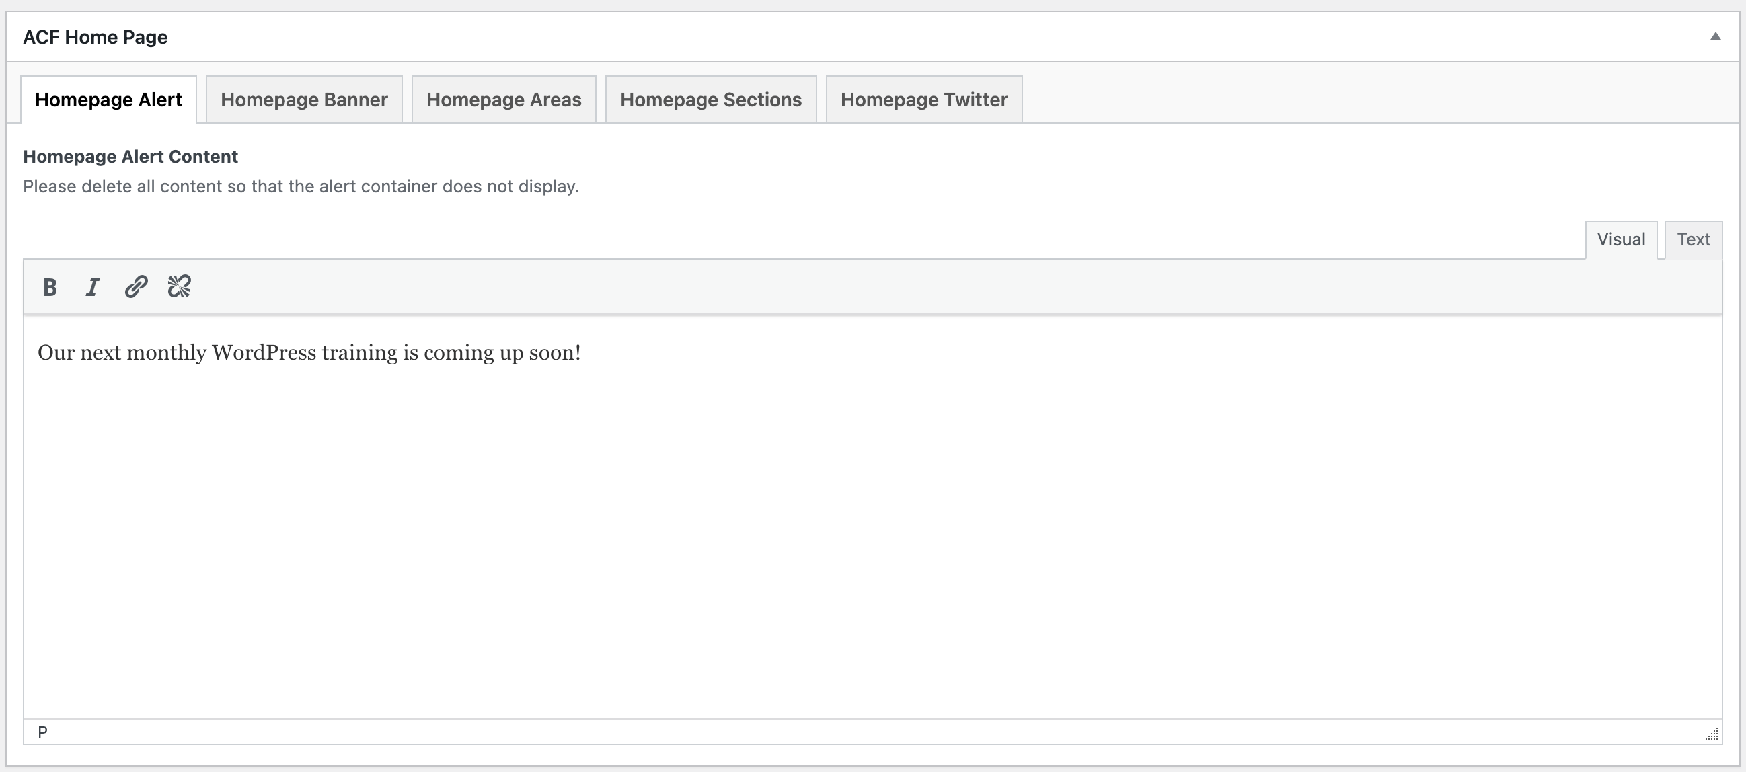Toggle bold formatting in the editor toolbar
1746x772 pixels.
50,286
